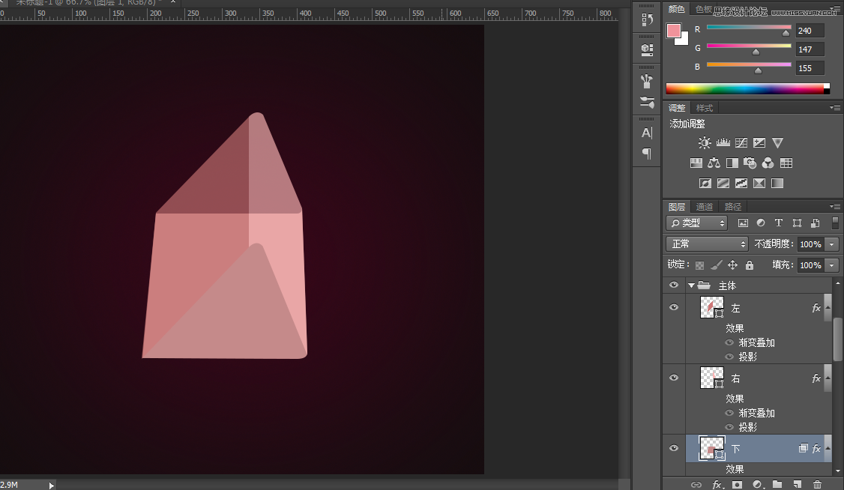Screen dimensions: 844x490
Task: Open the History panel icon
Action: (646, 20)
